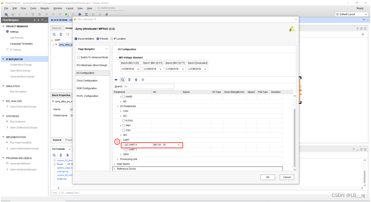This screenshot has width=371, height=202.
Task: Collapse MIO Voltage Standard section
Action: [117, 58]
